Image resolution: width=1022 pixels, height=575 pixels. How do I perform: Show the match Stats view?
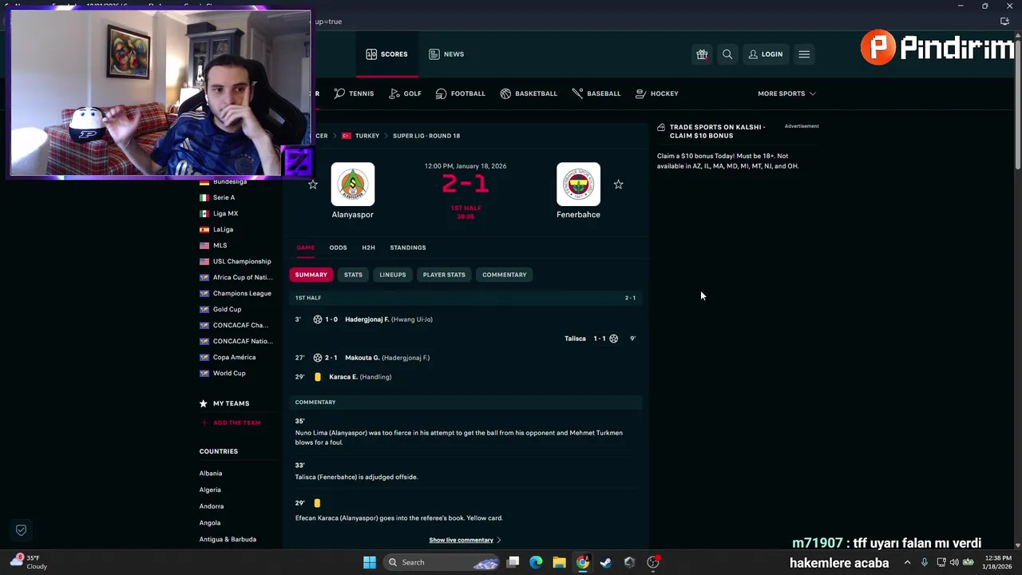pos(353,275)
